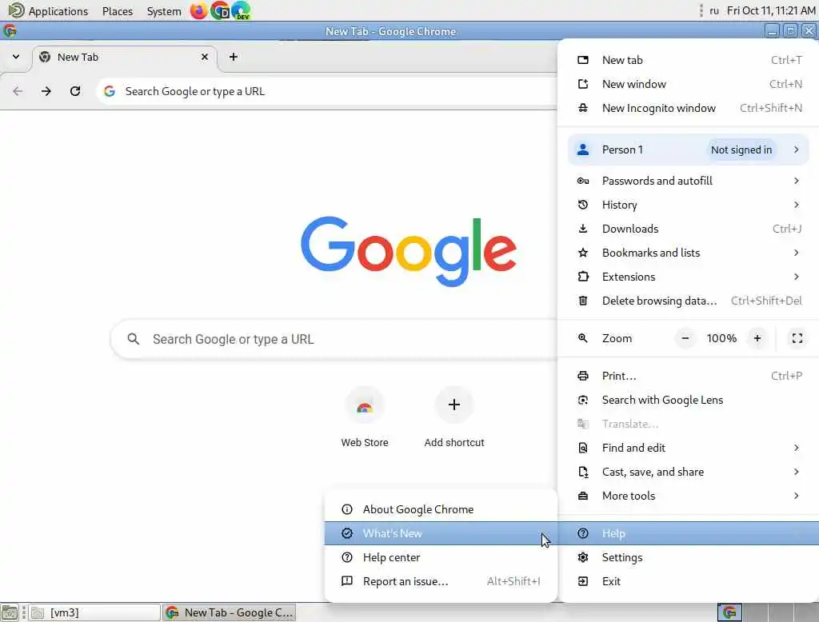Click the magnifier icon in the search box
Viewport: 819px width, 622px height.
click(134, 339)
